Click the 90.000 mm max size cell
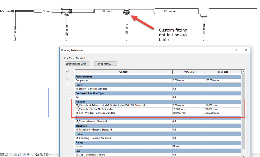The width and height of the screenshot is (260, 157). pyautogui.click(x=223, y=109)
